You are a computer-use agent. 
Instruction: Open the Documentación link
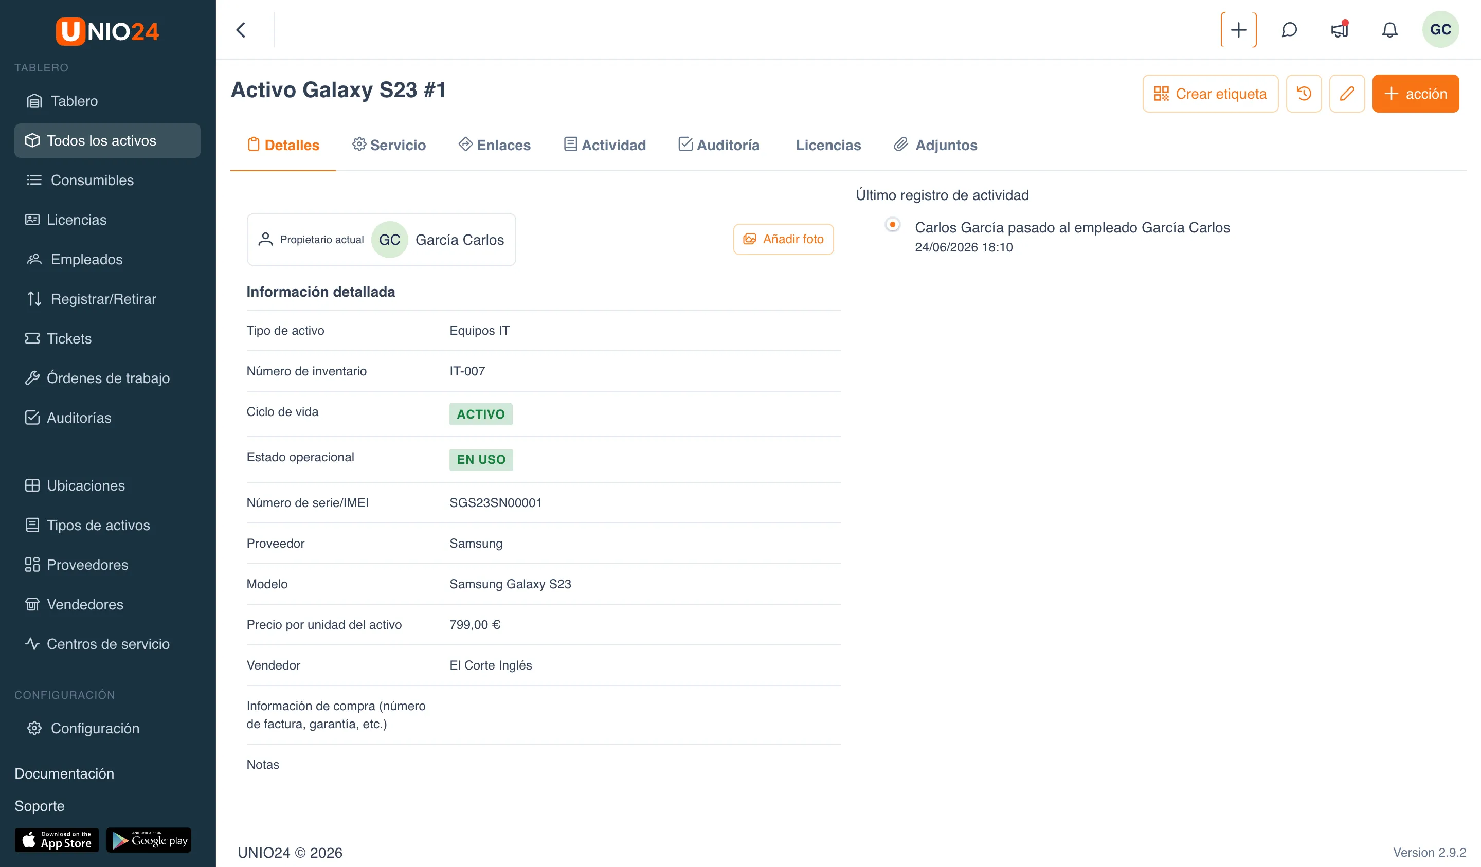click(65, 773)
